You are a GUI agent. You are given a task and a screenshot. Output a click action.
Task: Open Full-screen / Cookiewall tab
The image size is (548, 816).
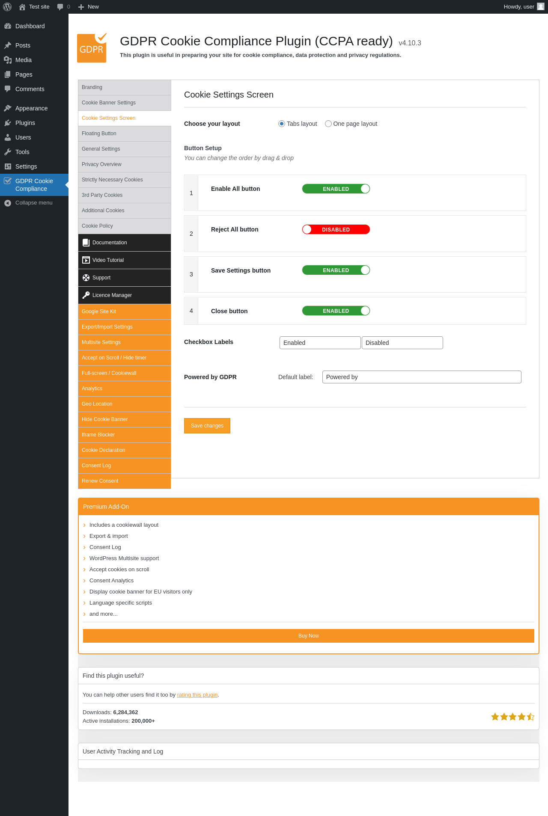click(x=125, y=373)
